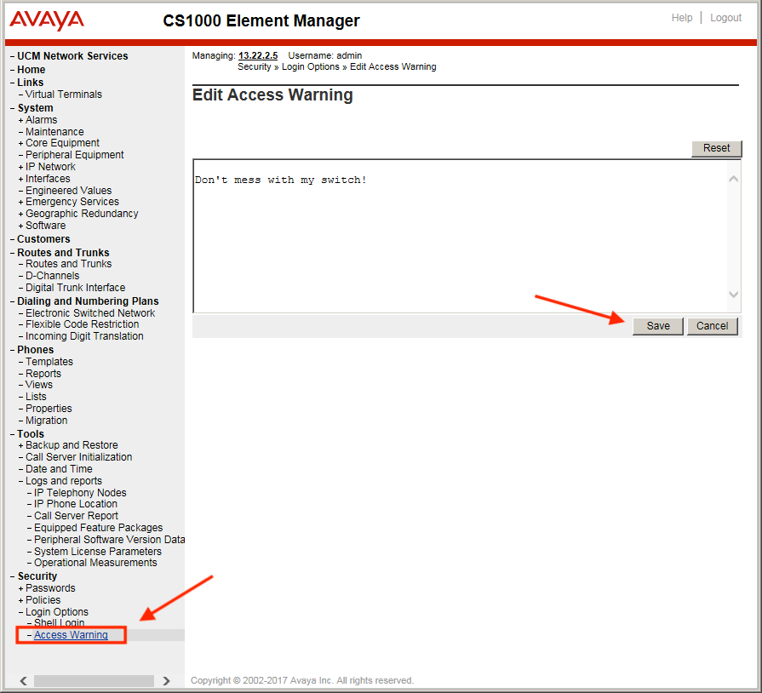Viewport: 762px width, 693px height.
Task: Select Access Warning in the sidebar
Action: [71, 635]
